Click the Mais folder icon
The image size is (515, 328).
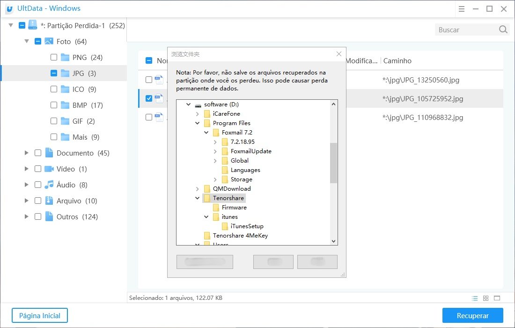coord(65,137)
